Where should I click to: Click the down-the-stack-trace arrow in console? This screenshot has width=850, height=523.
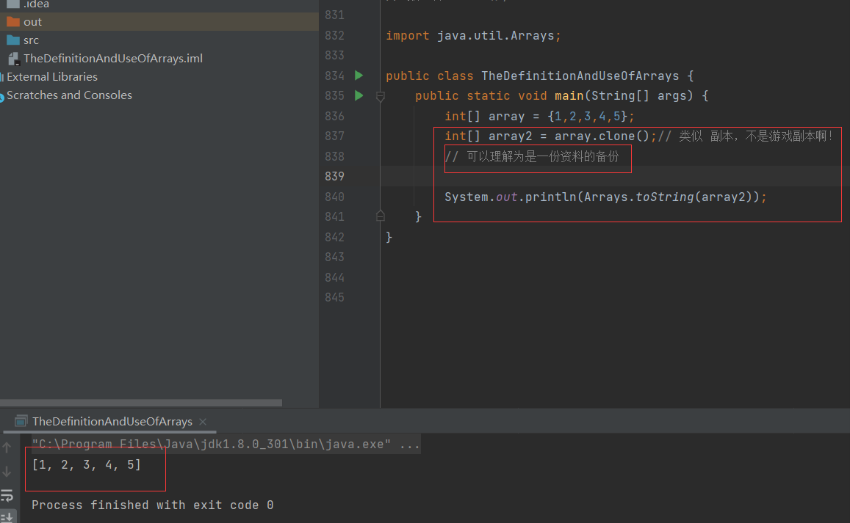pyautogui.click(x=7, y=472)
